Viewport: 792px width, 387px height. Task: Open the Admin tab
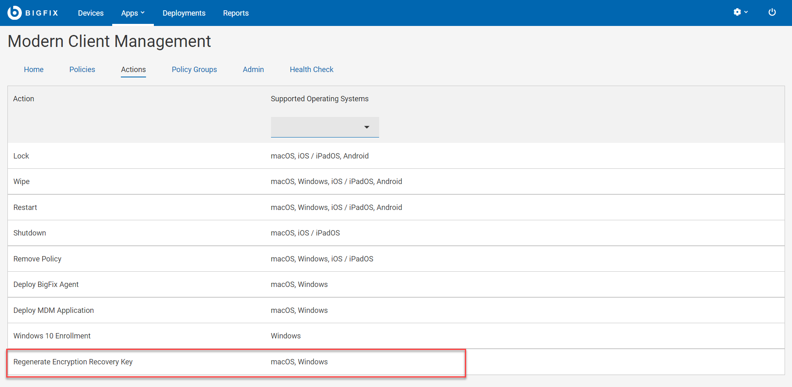pos(253,70)
